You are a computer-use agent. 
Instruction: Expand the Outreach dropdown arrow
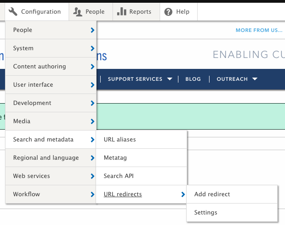point(255,79)
